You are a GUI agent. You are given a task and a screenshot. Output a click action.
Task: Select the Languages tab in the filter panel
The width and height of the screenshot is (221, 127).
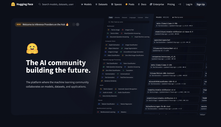(132, 17)
